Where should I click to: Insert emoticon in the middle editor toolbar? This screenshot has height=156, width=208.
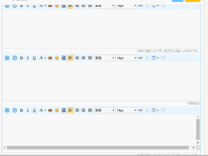[x=57, y=58]
